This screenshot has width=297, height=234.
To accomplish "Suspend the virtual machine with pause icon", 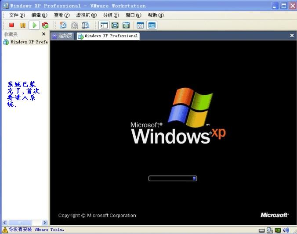I will tap(23, 25).
